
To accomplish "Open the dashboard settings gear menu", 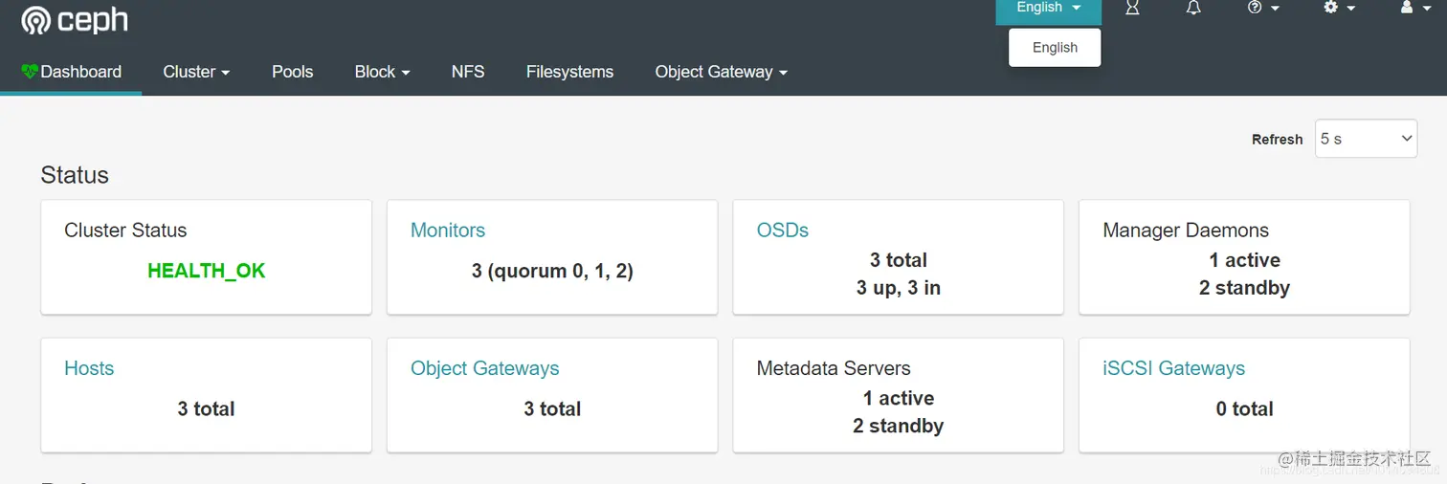I will [x=1339, y=8].
